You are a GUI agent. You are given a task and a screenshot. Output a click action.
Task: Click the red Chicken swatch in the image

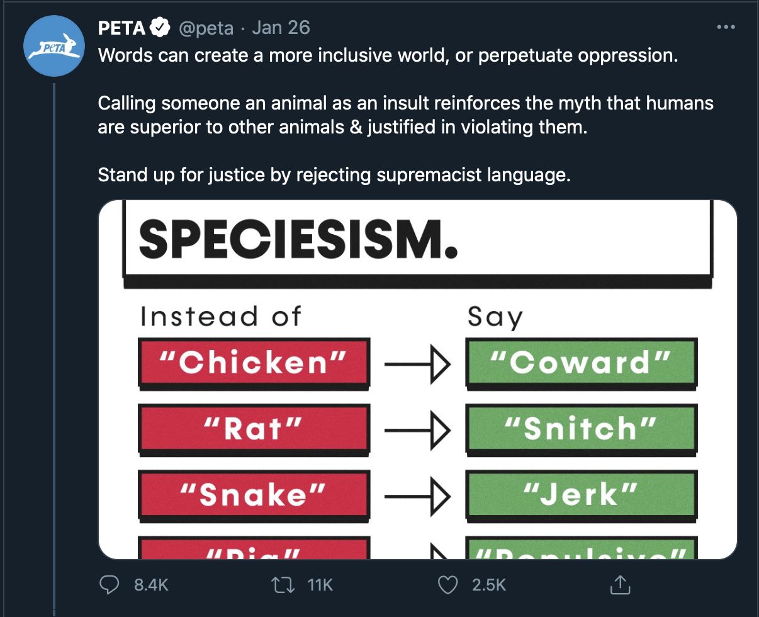pos(253,363)
